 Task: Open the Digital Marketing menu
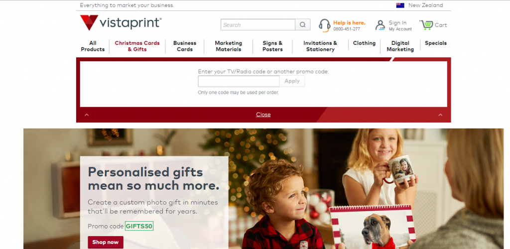pyautogui.click(x=400, y=46)
